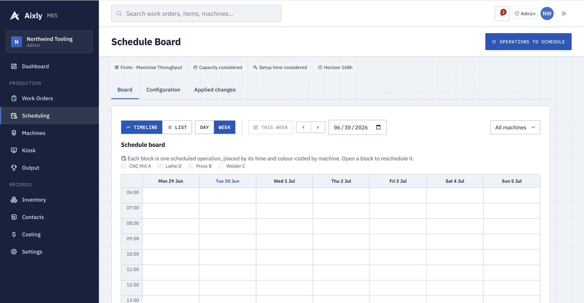584x303 pixels.
Task: Click the Work Orders clipboard icon
Action: (14, 98)
